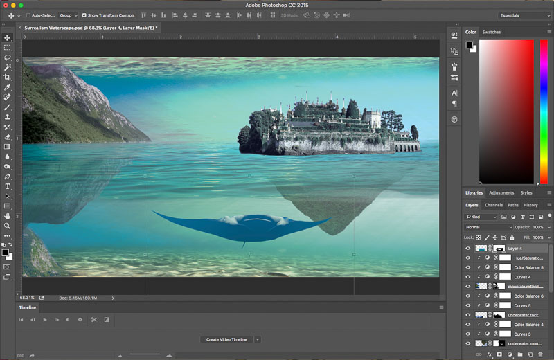Select the Pen tool
The image size is (554, 360).
(x=7, y=177)
